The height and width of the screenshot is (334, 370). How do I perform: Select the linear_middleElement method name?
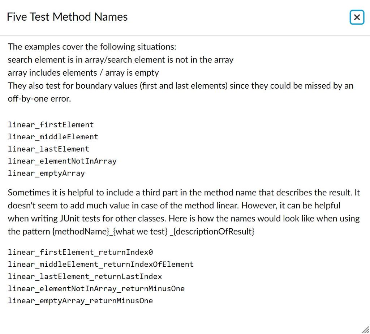tap(53, 137)
